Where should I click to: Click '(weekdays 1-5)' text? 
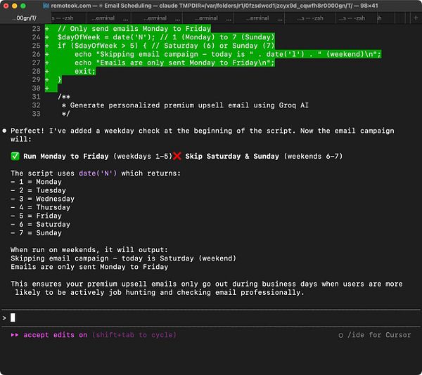tap(143, 157)
